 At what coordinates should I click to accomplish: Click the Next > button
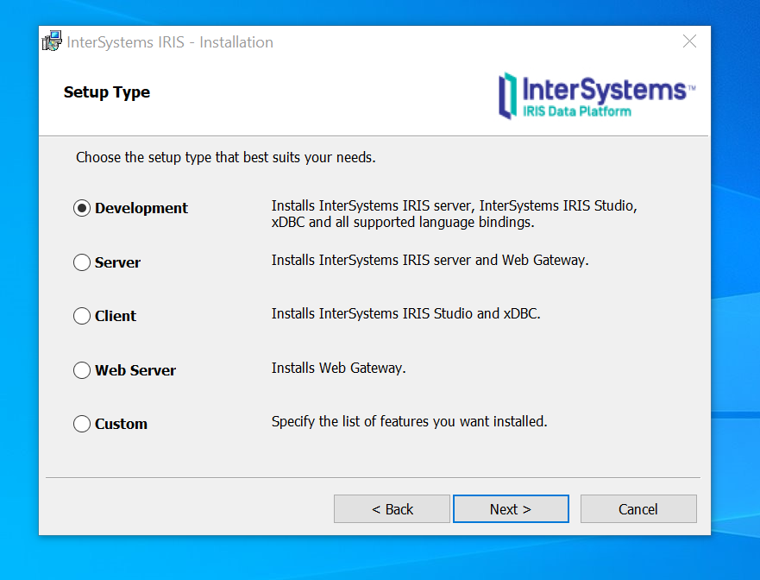pos(511,508)
